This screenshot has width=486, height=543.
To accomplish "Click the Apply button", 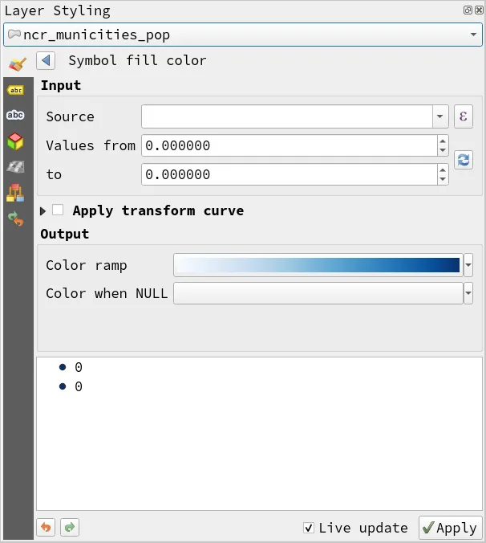I will [450, 528].
